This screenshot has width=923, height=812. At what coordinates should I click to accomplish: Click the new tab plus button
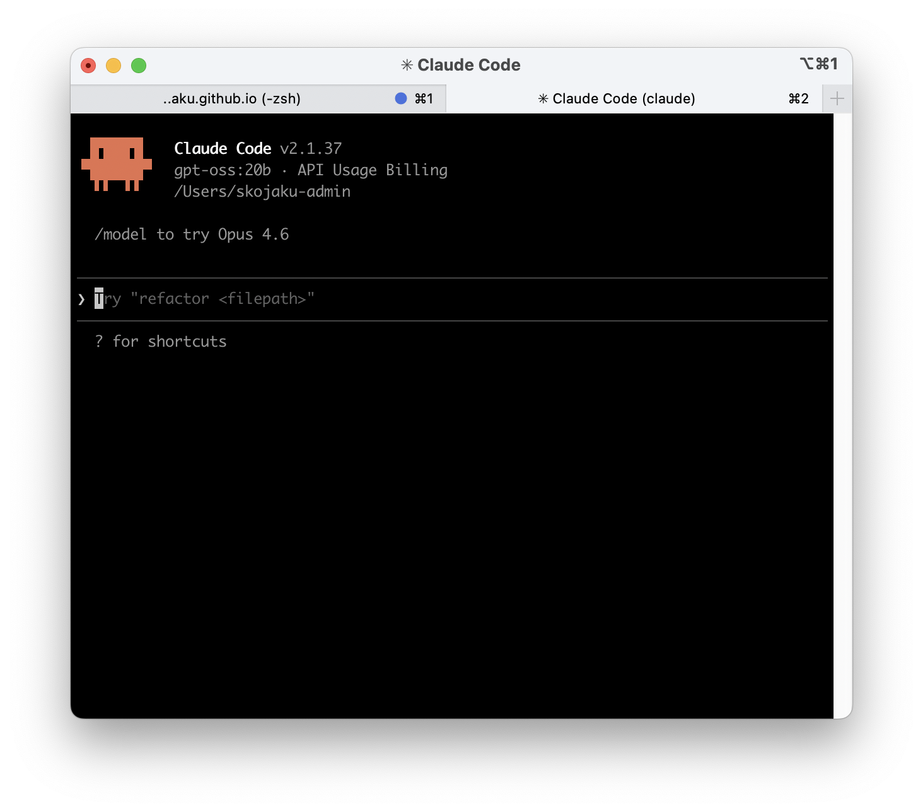pos(837,99)
